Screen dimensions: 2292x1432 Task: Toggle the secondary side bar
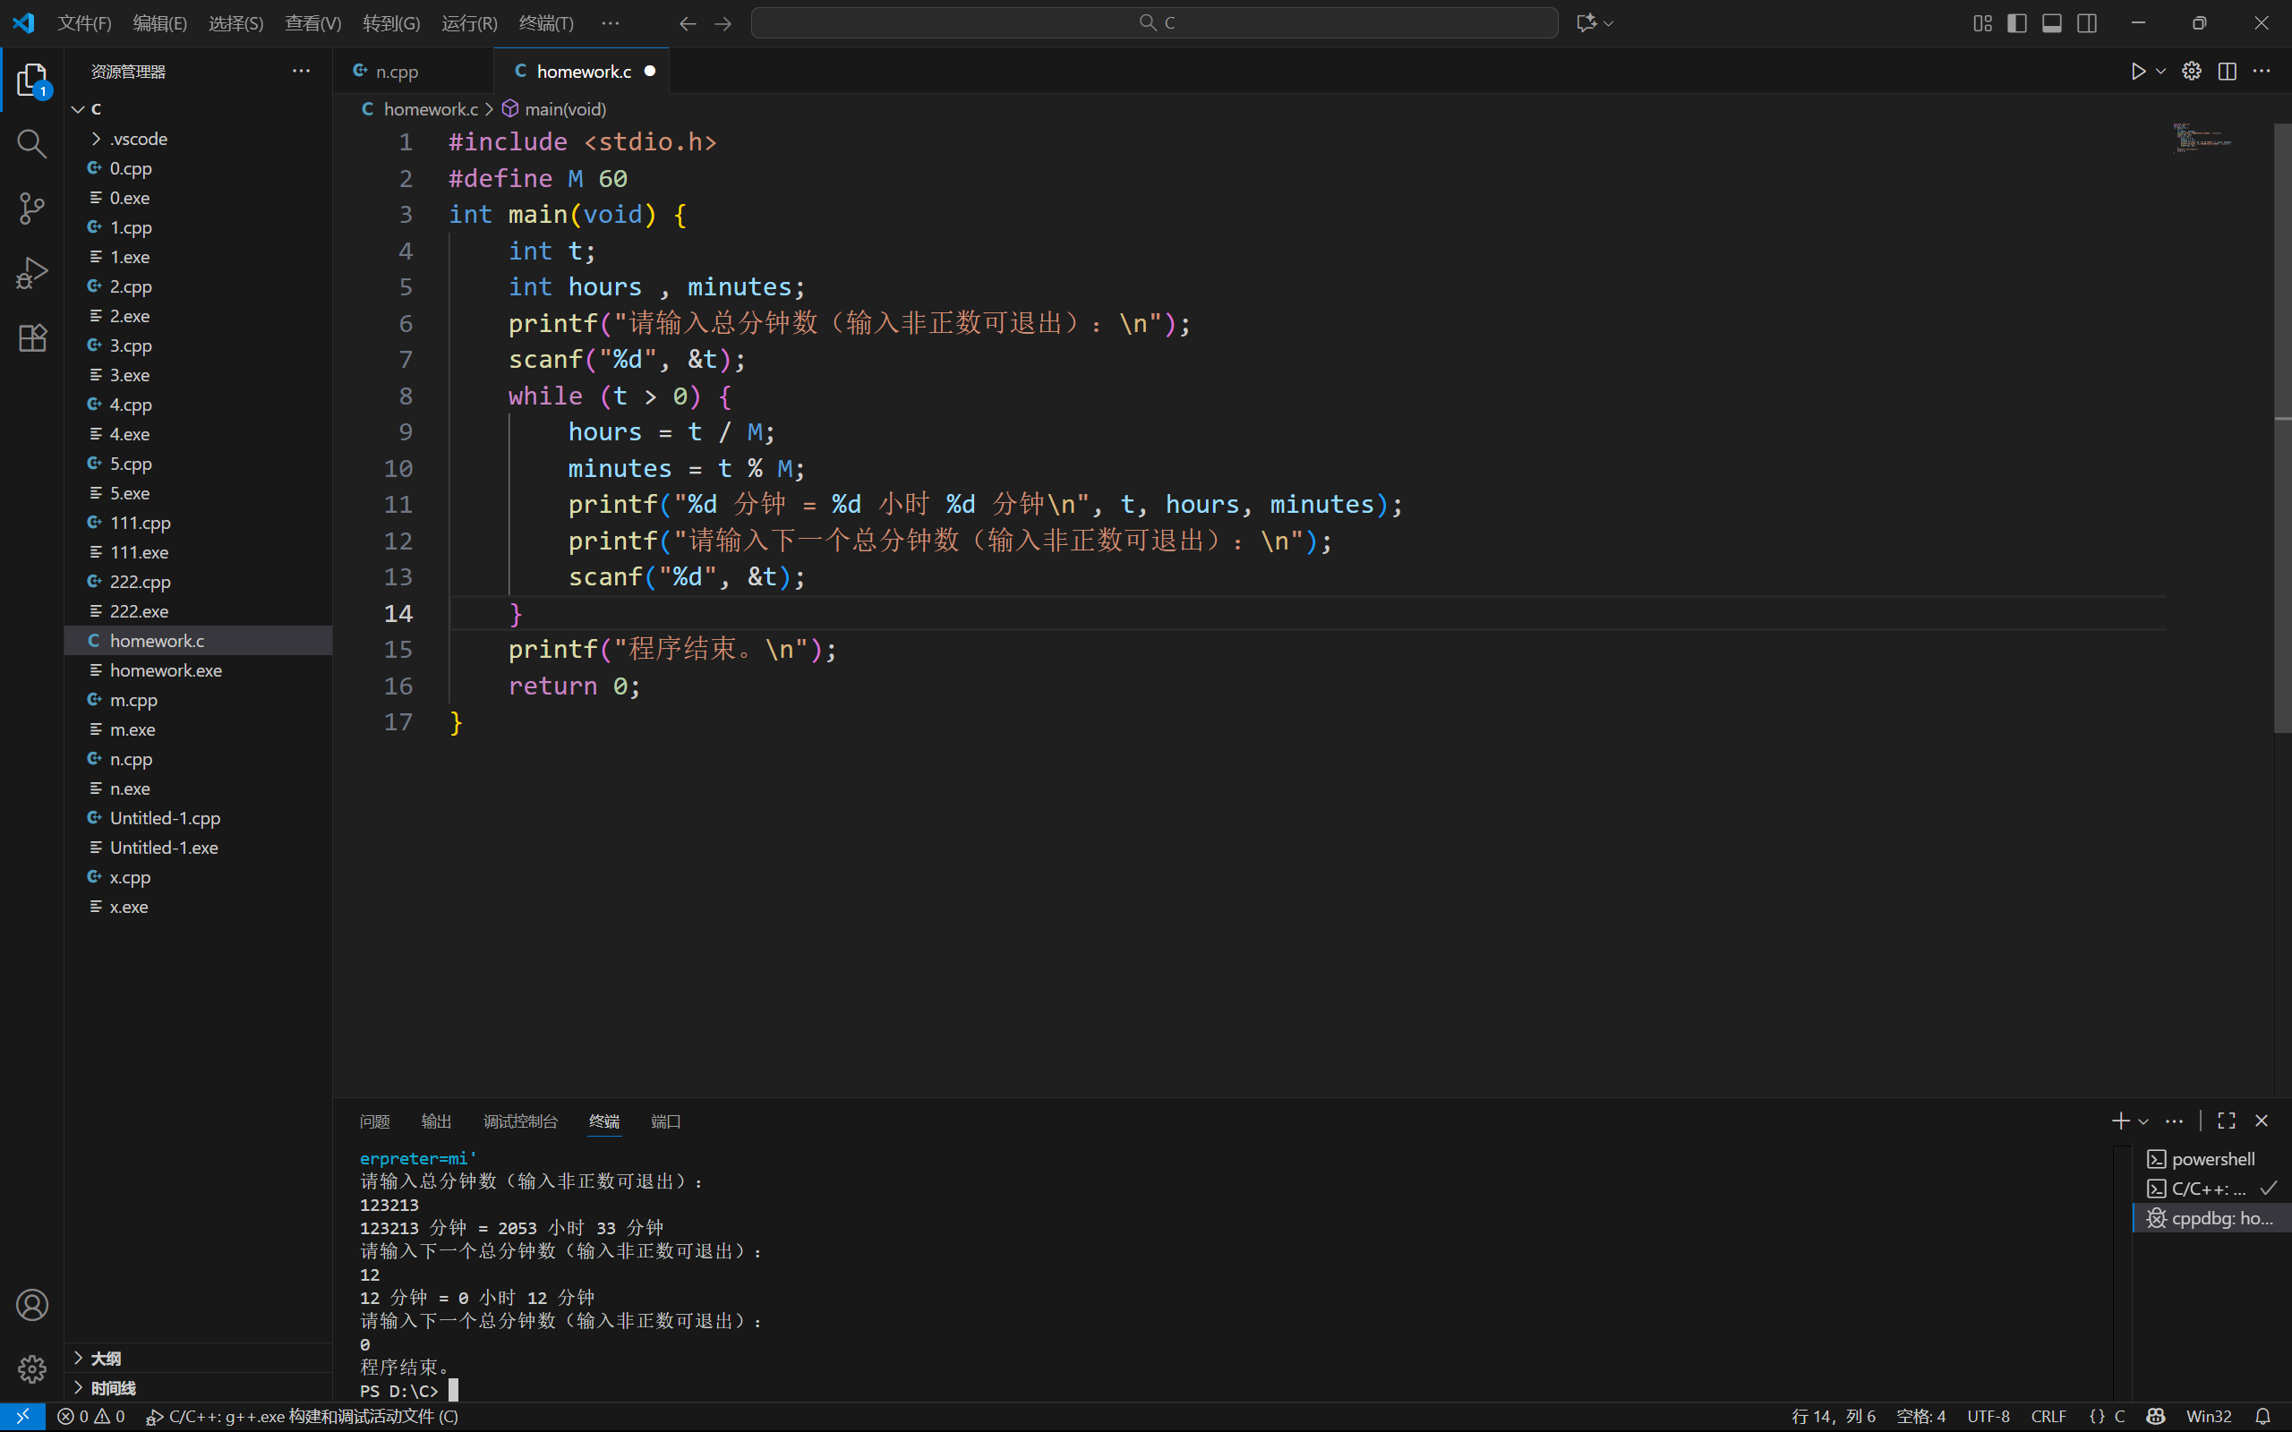pos(2086,22)
